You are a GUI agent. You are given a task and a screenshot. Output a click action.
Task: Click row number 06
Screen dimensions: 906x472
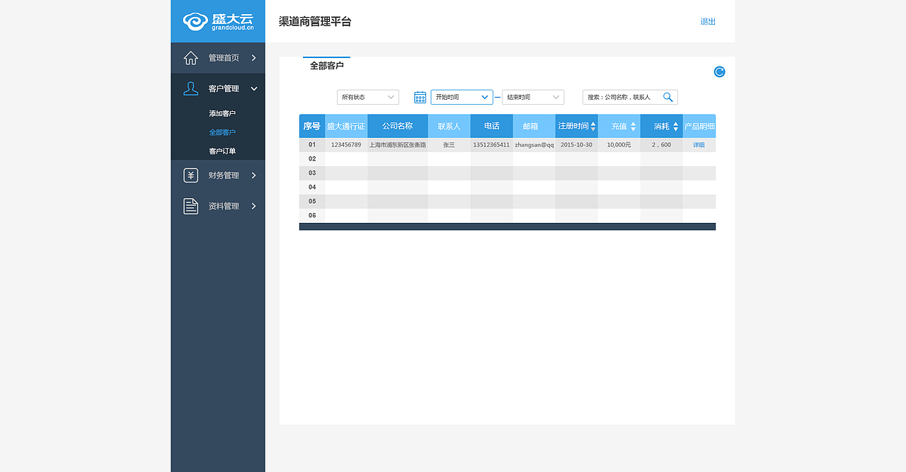[x=312, y=215]
